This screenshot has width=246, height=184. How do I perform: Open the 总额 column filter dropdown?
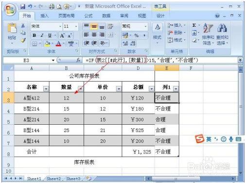click(x=151, y=89)
